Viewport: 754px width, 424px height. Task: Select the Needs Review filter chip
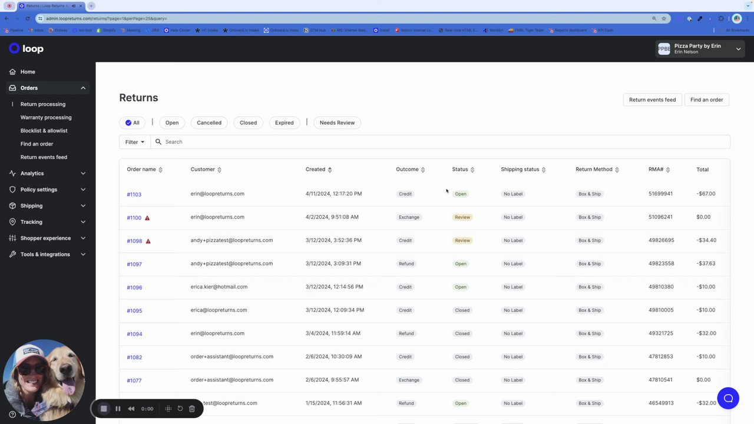coord(337,122)
